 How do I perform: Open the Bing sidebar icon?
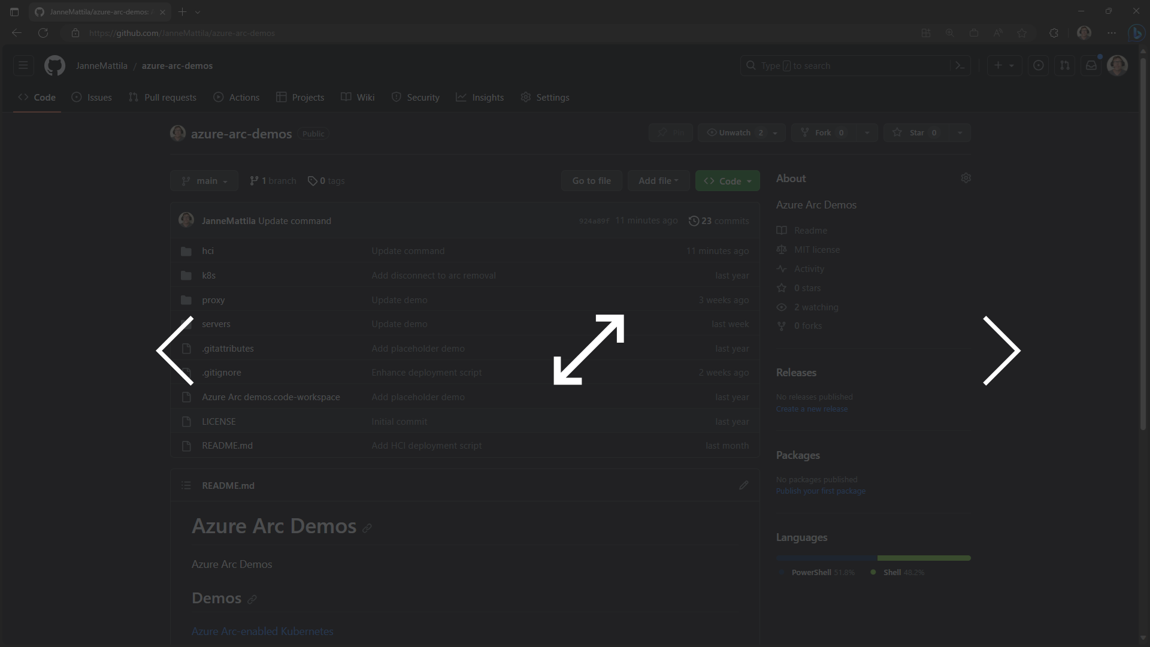[x=1136, y=33]
